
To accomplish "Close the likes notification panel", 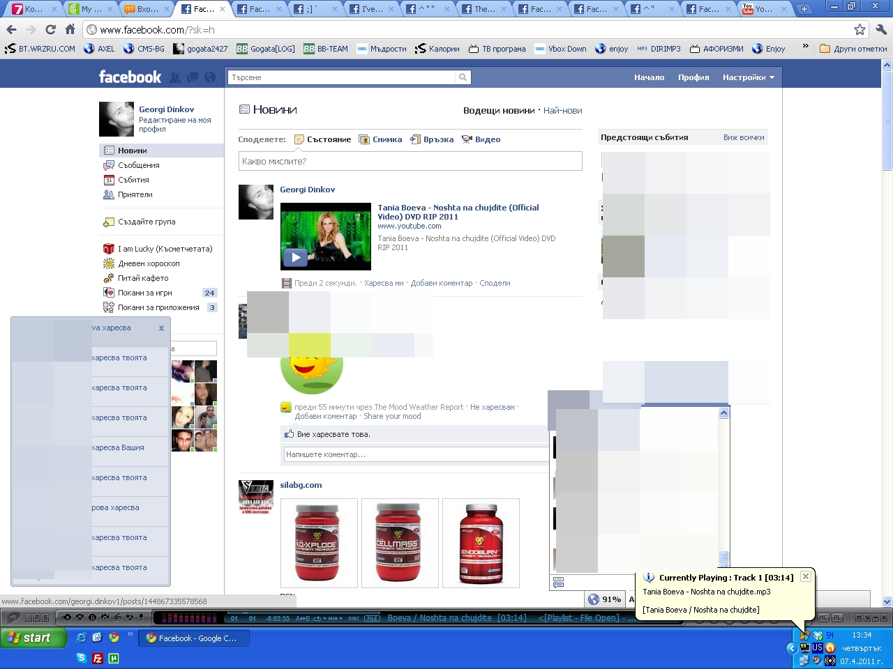I will pos(161,328).
